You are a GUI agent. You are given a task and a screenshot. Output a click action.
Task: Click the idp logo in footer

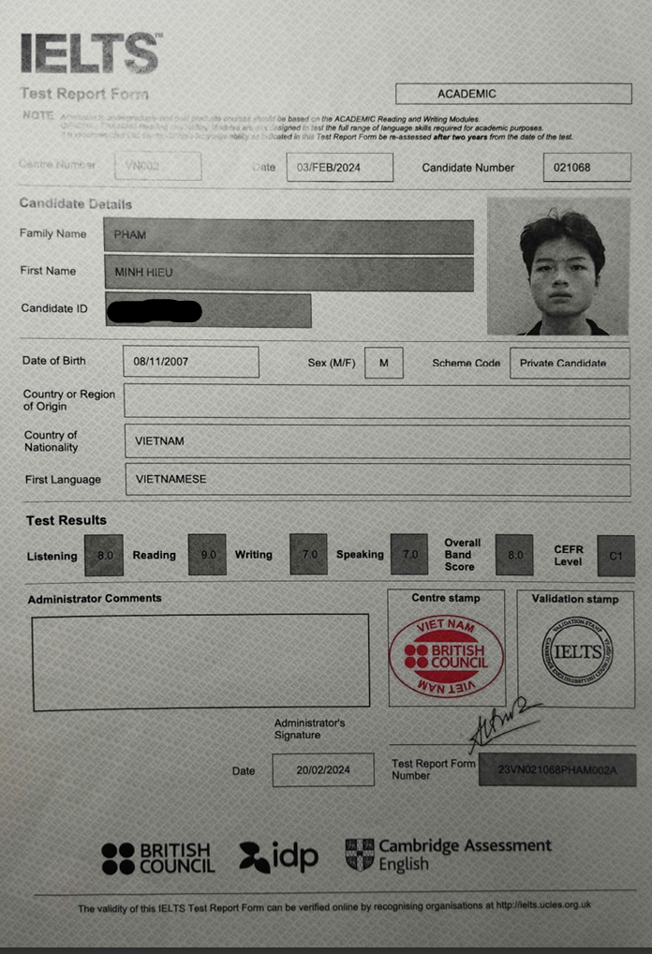(278, 857)
